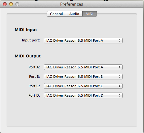The width and height of the screenshot is (144, 133).
Task: Click the grey disabled zoom window button
Action: click(17, 4)
